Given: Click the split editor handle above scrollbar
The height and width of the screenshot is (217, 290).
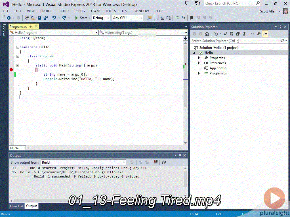Looking at the screenshot, I should pos(185,38).
